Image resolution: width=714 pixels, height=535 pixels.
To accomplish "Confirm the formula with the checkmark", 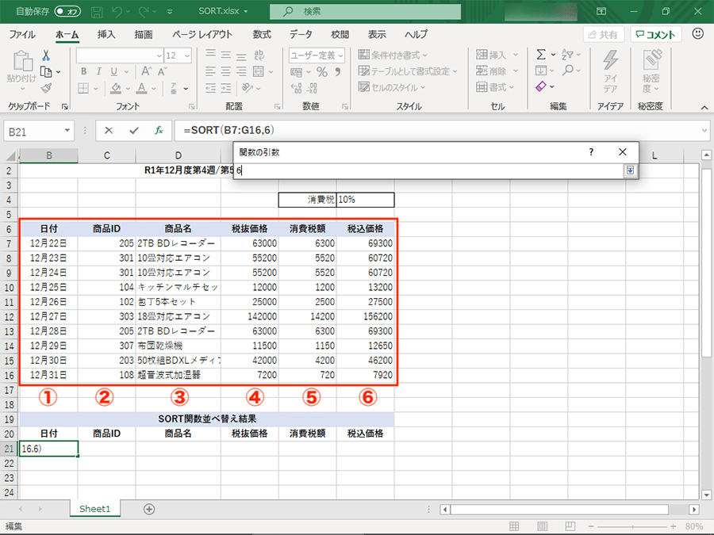I will 133,130.
